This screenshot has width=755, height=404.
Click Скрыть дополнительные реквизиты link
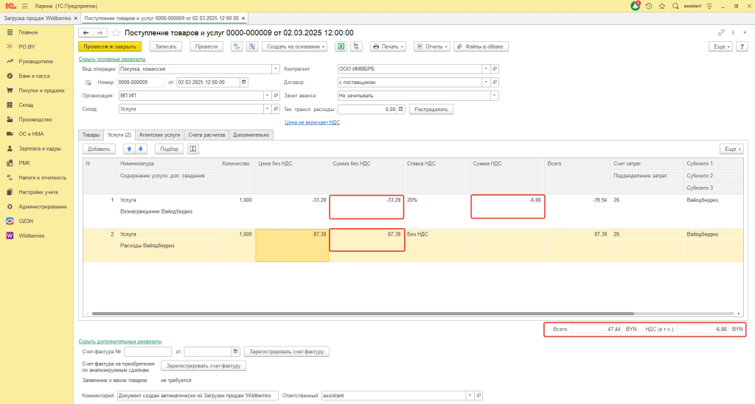(x=120, y=341)
